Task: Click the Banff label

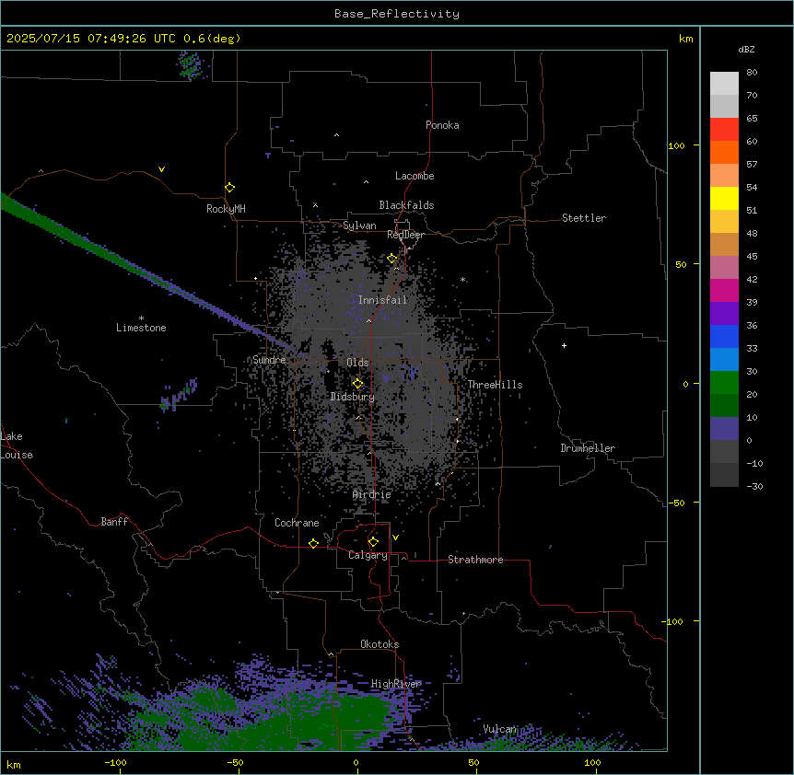Action: [x=114, y=522]
